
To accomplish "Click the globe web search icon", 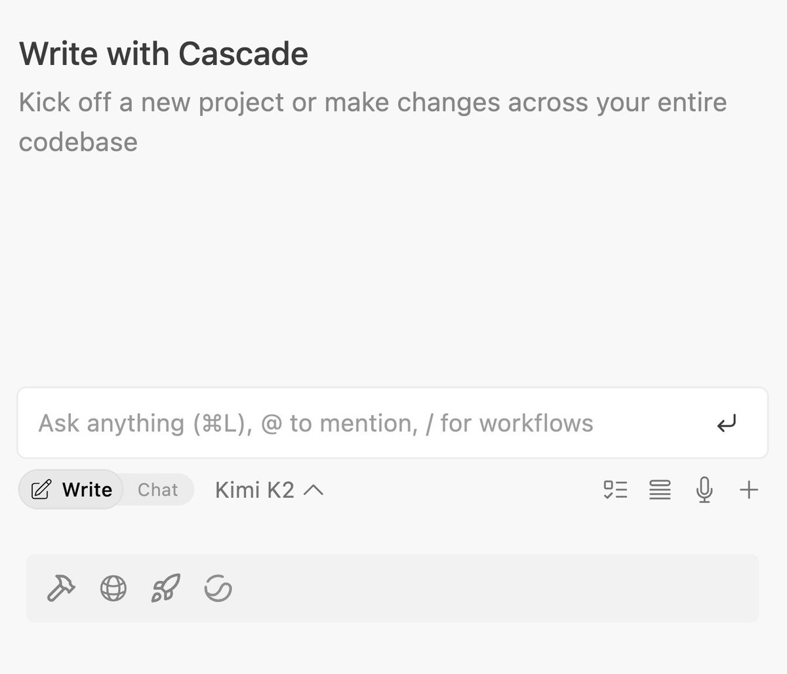I will click(x=113, y=588).
